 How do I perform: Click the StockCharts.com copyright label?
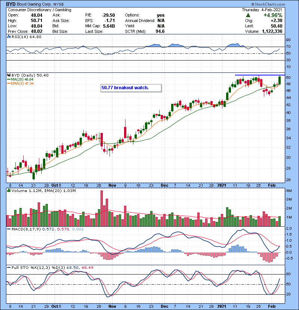click(x=268, y=4)
